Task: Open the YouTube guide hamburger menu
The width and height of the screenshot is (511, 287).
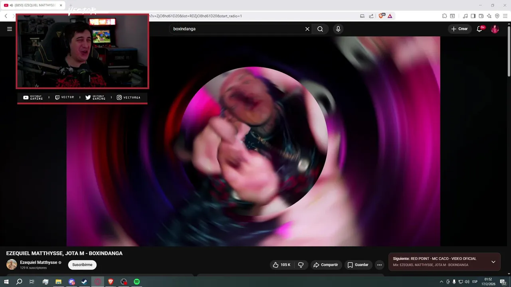Action: [10, 29]
